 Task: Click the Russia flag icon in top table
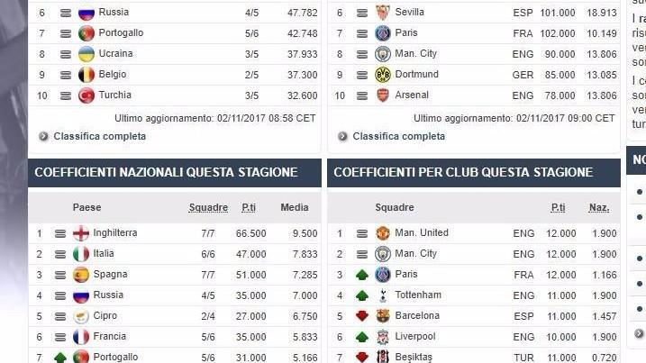[x=86, y=13]
